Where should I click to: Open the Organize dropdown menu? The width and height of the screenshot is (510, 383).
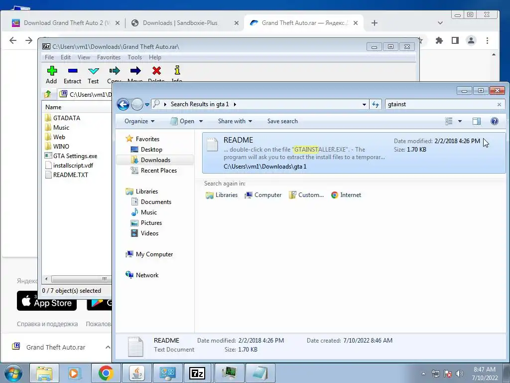click(x=139, y=121)
